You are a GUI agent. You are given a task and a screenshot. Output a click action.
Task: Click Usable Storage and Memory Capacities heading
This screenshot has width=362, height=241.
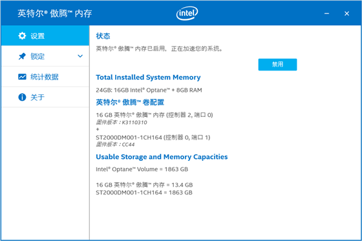click(162, 157)
